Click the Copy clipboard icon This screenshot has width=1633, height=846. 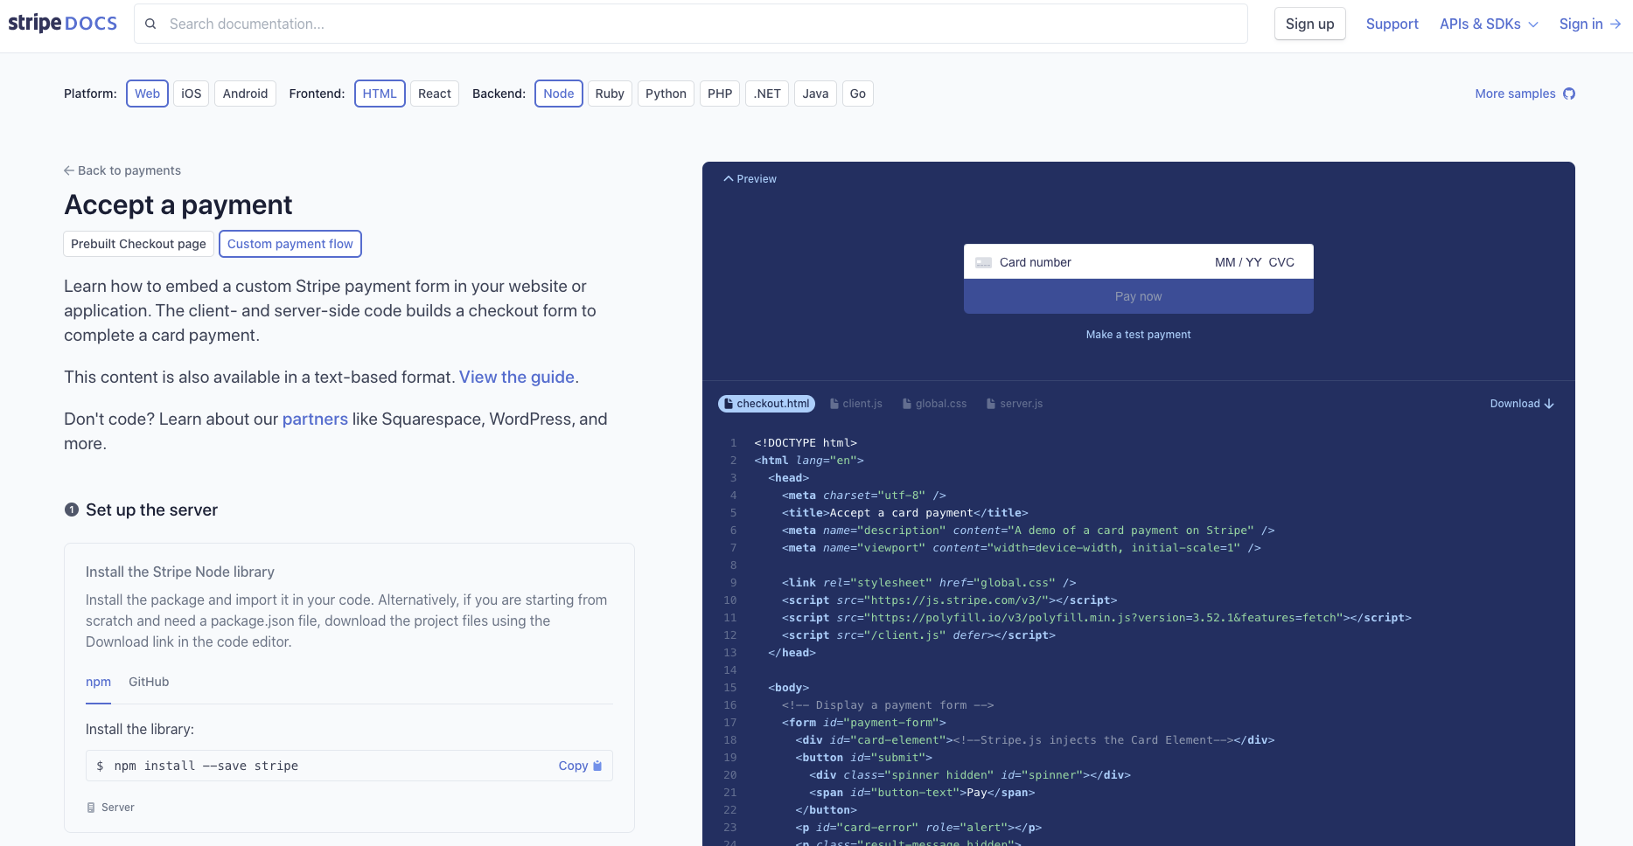(597, 766)
